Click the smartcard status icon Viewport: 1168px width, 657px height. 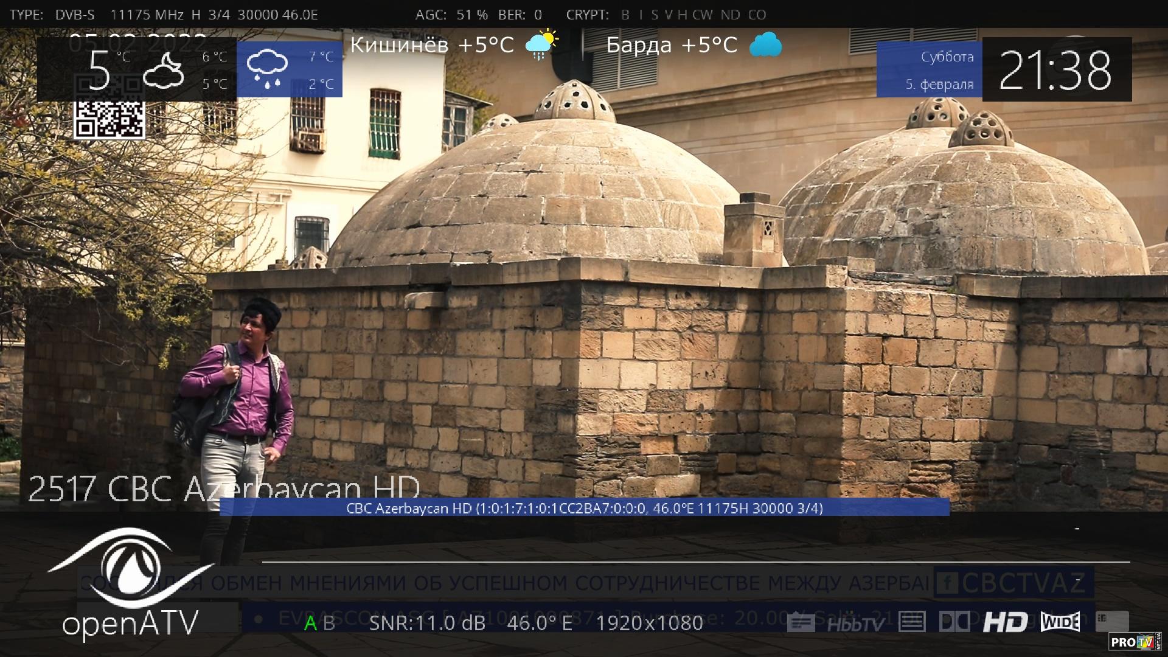point(1112,620)
